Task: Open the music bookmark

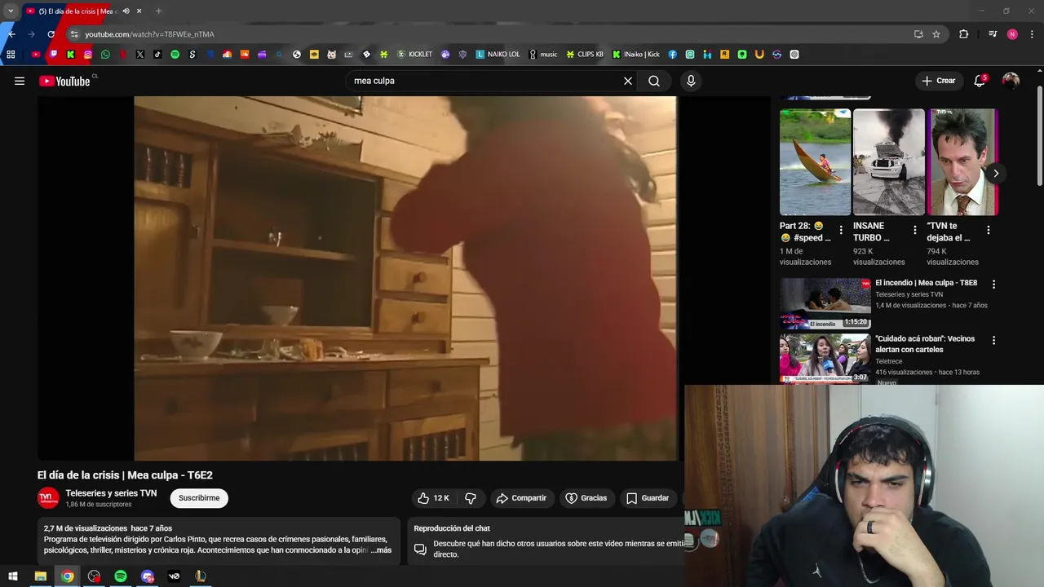Action: tap(543, 55)
